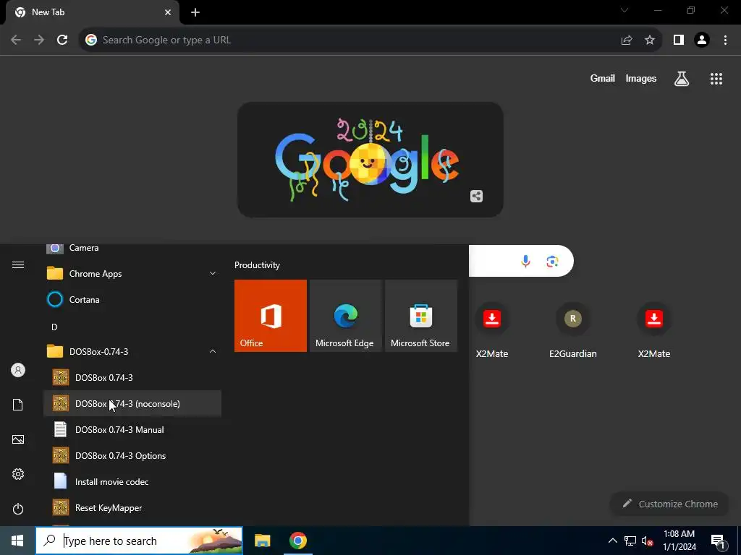This screenshot has height=555, width=741.
Task: Expand Chrome Apps folder
Action: click(x=132, y=273)
